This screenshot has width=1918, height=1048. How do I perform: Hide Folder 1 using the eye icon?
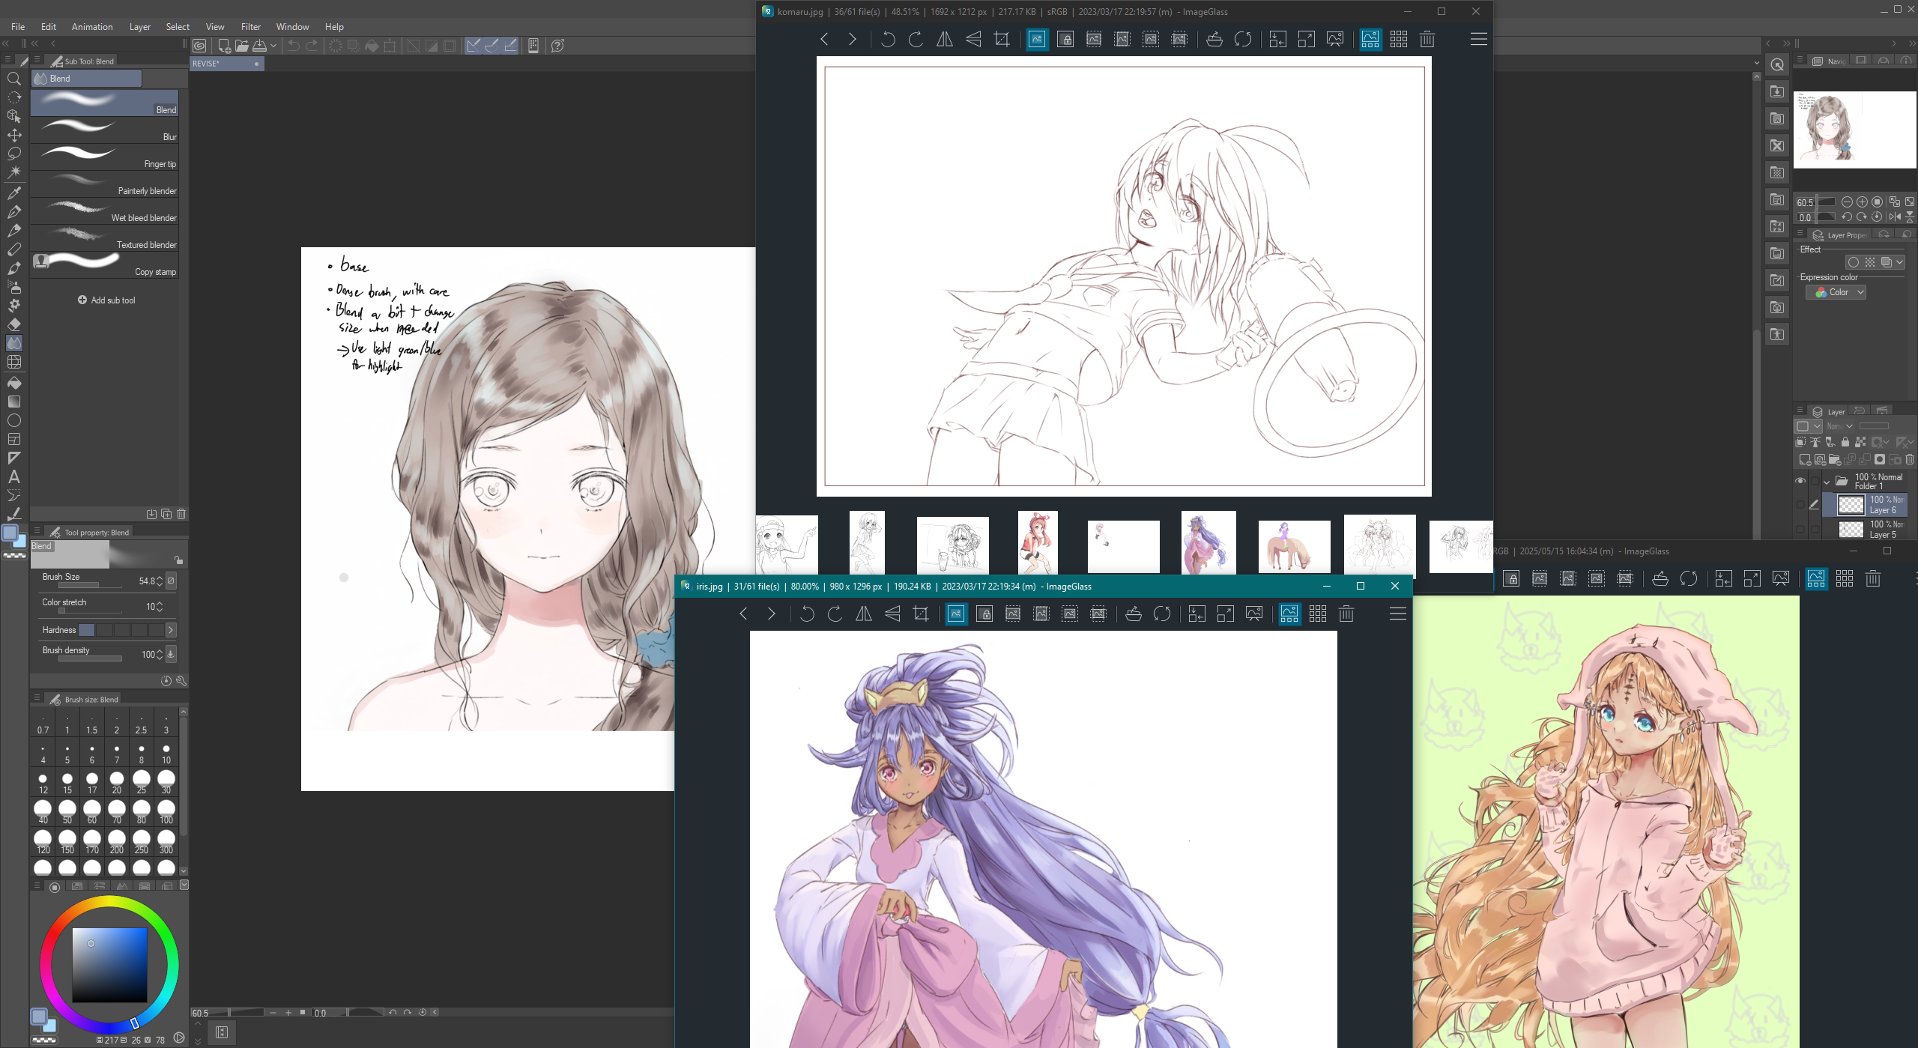pyautogui.click(x=1800, y=481)
